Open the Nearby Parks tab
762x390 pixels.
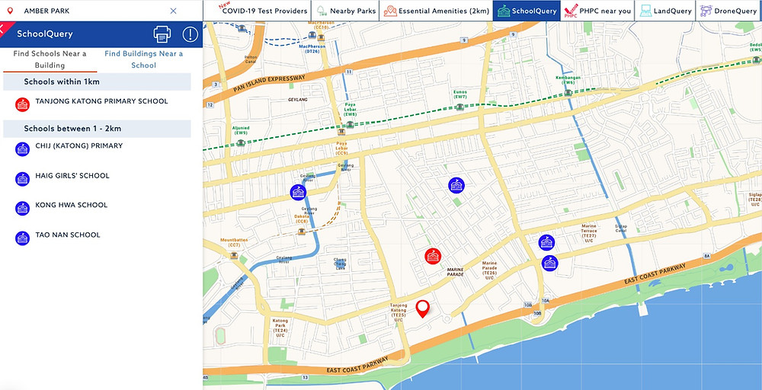[346, 11]
